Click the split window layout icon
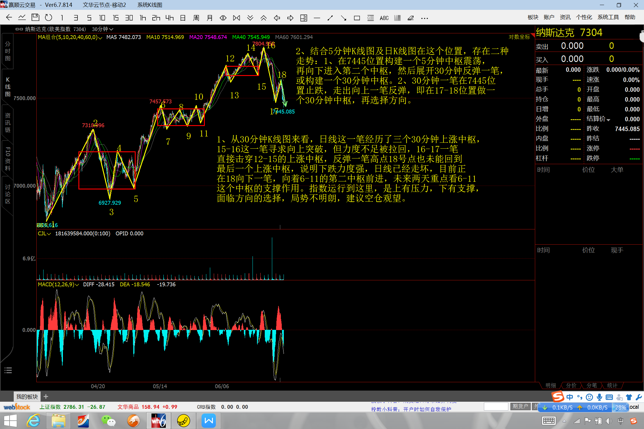Screen dimensions: 644x429 [304, 18]
